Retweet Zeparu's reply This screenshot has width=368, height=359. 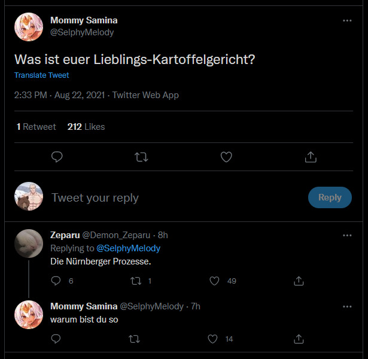[x=136, y=281]
